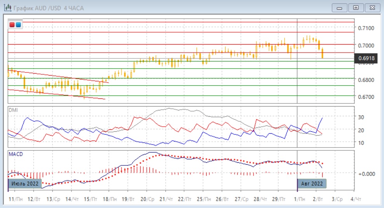
Task: Click the 0.6700 price axis label
Action: tap(366, 96)
